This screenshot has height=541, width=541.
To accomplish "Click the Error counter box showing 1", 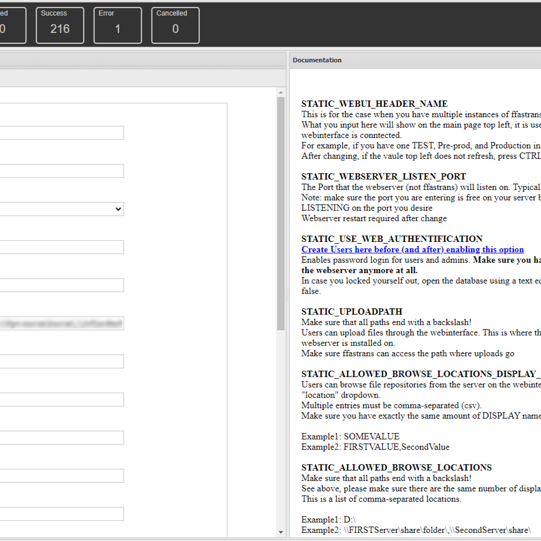I will coord(118,26).
